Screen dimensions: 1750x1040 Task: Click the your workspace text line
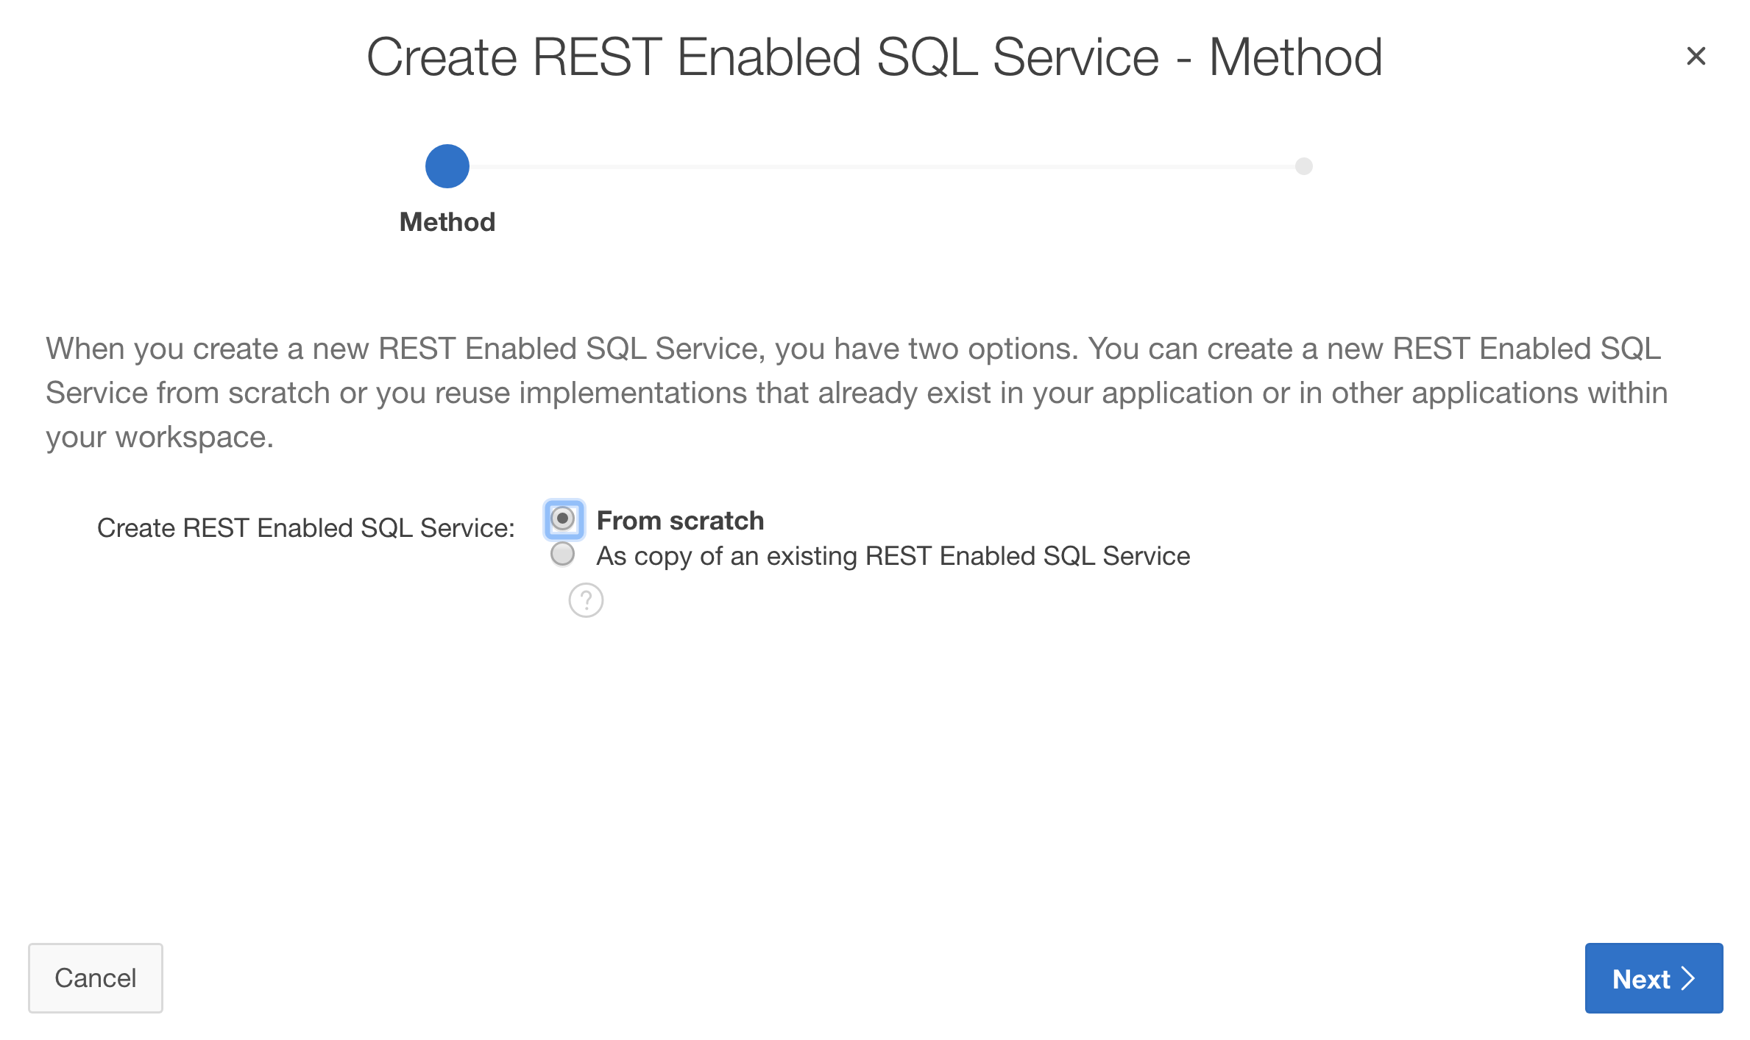(160, 437)
